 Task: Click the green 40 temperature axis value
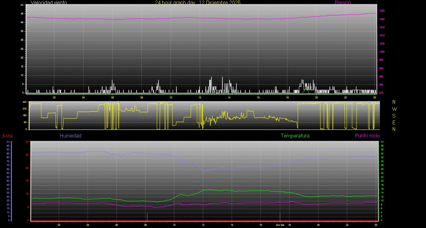(x=382, y=142)
